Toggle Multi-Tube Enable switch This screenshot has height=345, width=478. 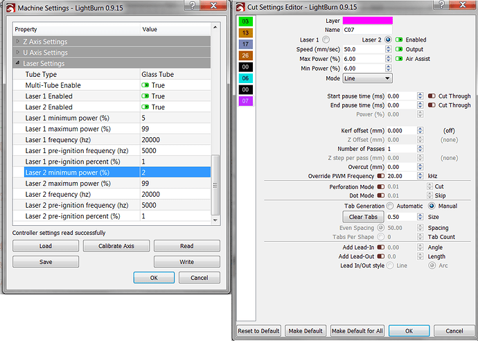tap(145, 85)
